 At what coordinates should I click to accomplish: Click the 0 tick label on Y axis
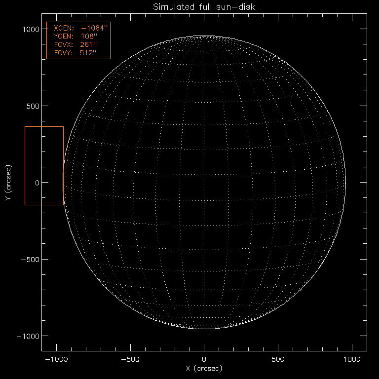(37, 183)
